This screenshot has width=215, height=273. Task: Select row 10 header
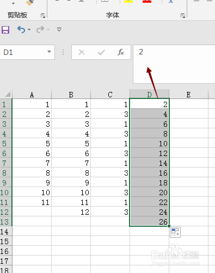[x=6, y=193]
